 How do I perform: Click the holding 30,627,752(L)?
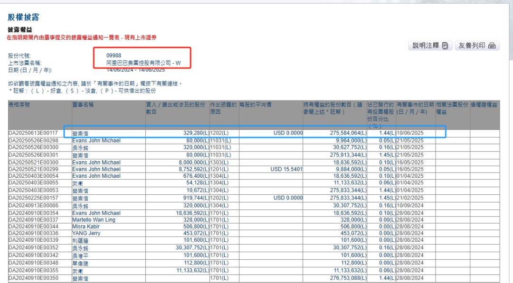[x=350, y=147]
